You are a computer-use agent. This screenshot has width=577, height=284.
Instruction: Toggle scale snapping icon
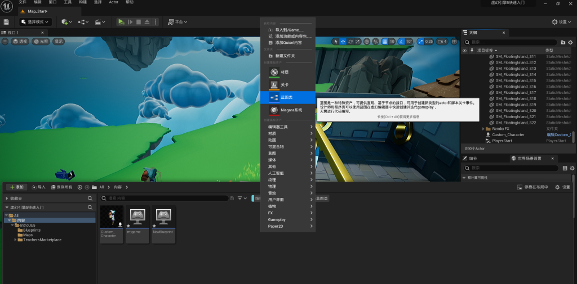[420, 42]
